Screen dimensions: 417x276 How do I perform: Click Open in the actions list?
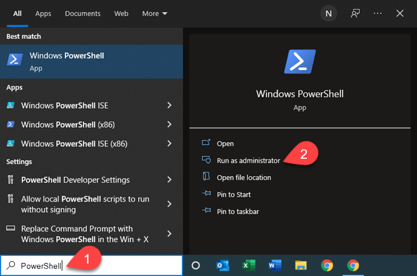tap(225, 143)
